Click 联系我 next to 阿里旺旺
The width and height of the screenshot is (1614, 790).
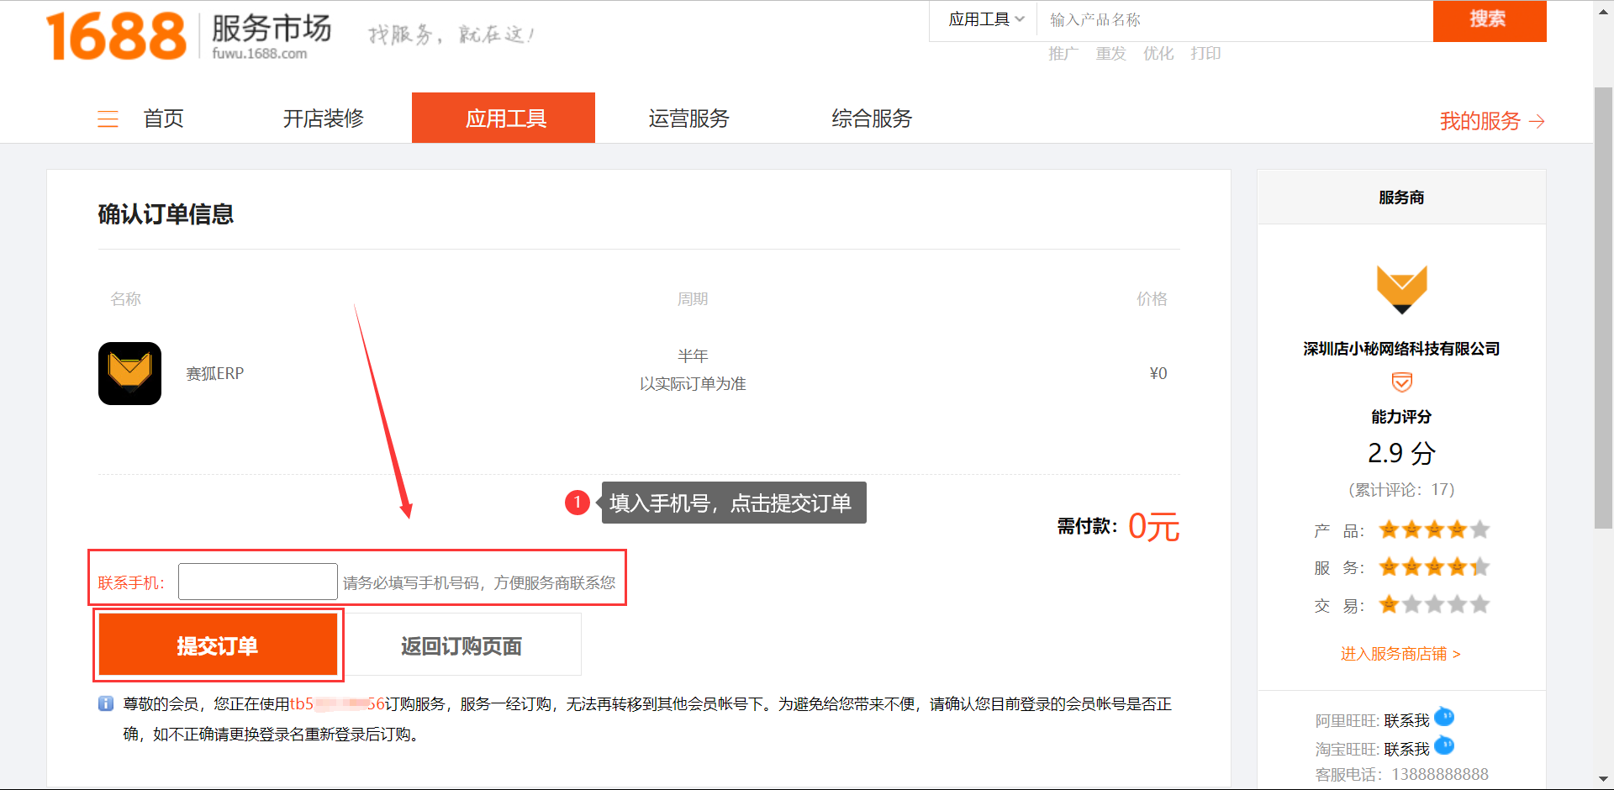(1406, 721)
